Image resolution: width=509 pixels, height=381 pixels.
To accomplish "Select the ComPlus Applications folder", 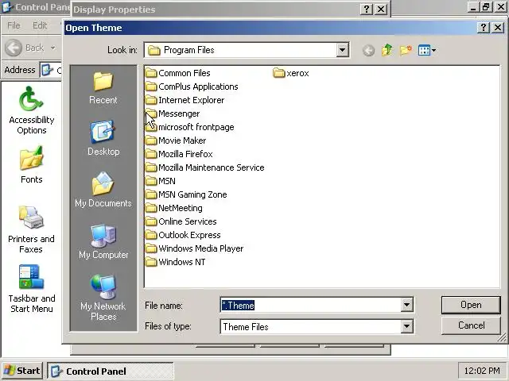I will (192, 87).
